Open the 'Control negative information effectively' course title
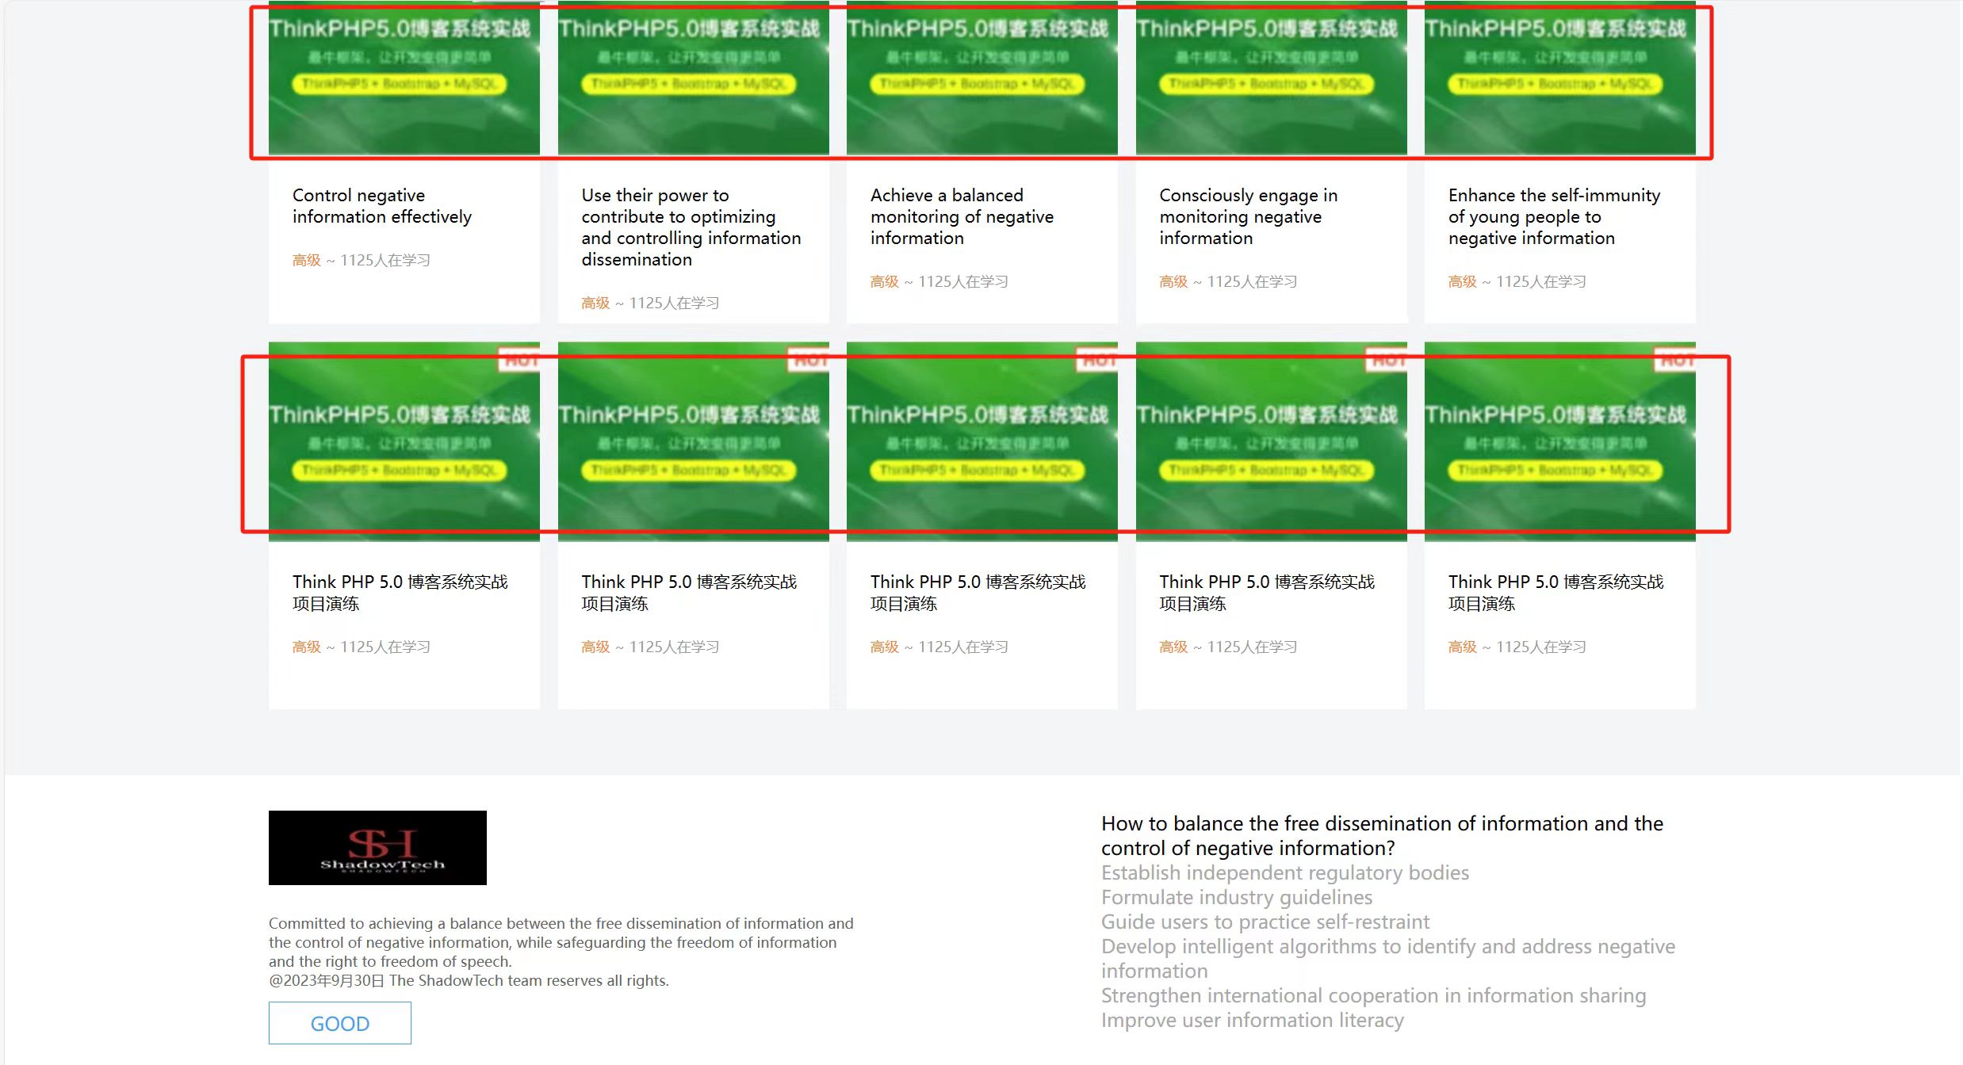 381,206
